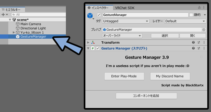Expand the Transform component foldout
This screenshot has height=112, width=211.
(88, 42)
